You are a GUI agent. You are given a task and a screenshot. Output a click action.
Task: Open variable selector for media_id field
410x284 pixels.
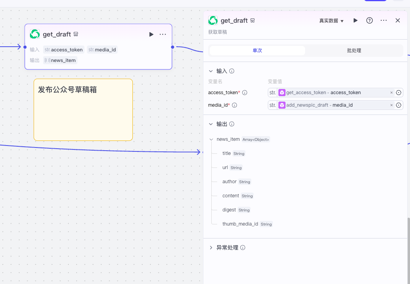coord(399,105)
